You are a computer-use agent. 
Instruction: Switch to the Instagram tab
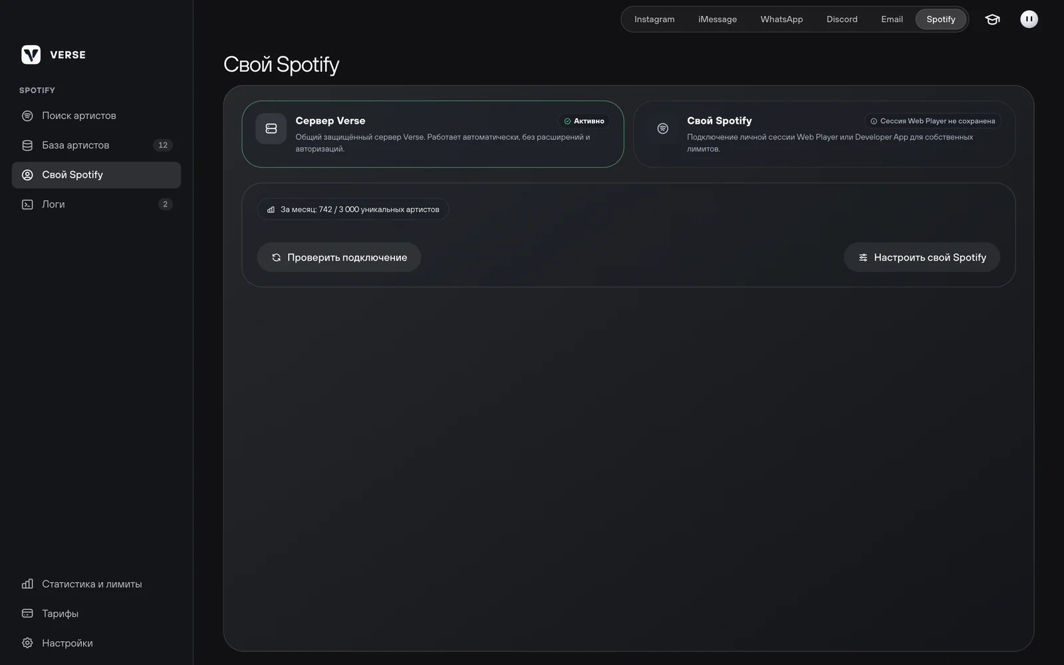pos(654,19)
